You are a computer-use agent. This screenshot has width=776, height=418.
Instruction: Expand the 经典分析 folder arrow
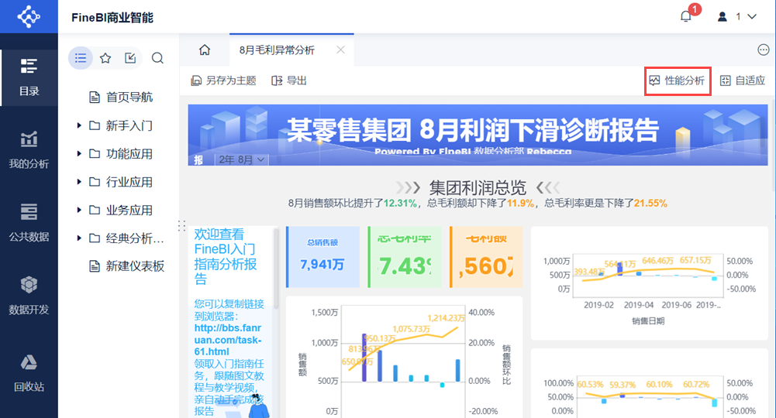[79, 238]
